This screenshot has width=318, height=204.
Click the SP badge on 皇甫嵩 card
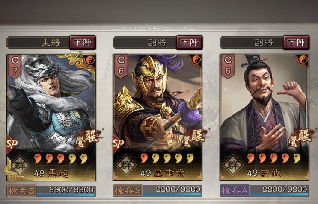118,143
